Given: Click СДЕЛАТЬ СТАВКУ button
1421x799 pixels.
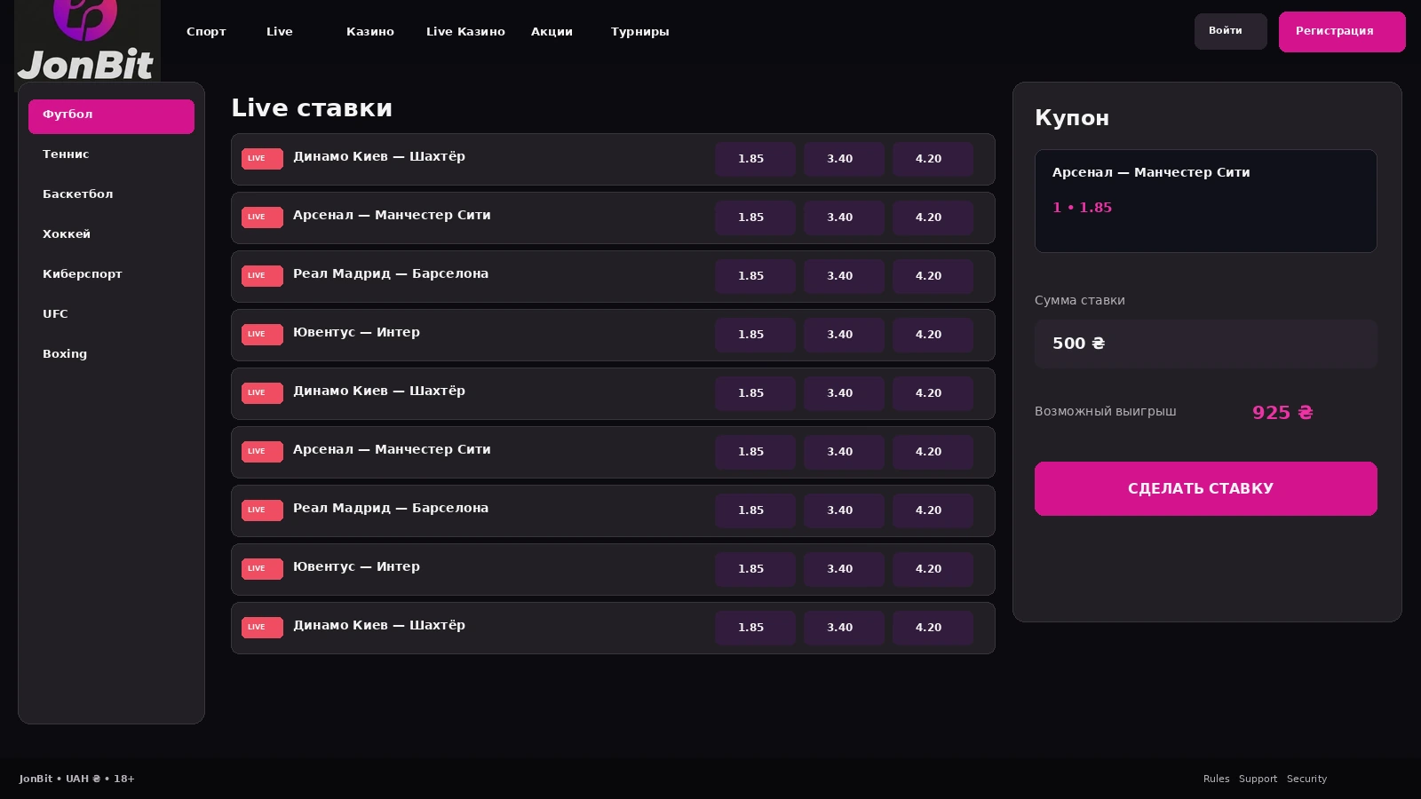Looking at the screenshot, I should click(x=1205, y=488).
